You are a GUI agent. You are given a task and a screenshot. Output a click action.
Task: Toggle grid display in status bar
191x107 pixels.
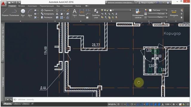point(118,104)
